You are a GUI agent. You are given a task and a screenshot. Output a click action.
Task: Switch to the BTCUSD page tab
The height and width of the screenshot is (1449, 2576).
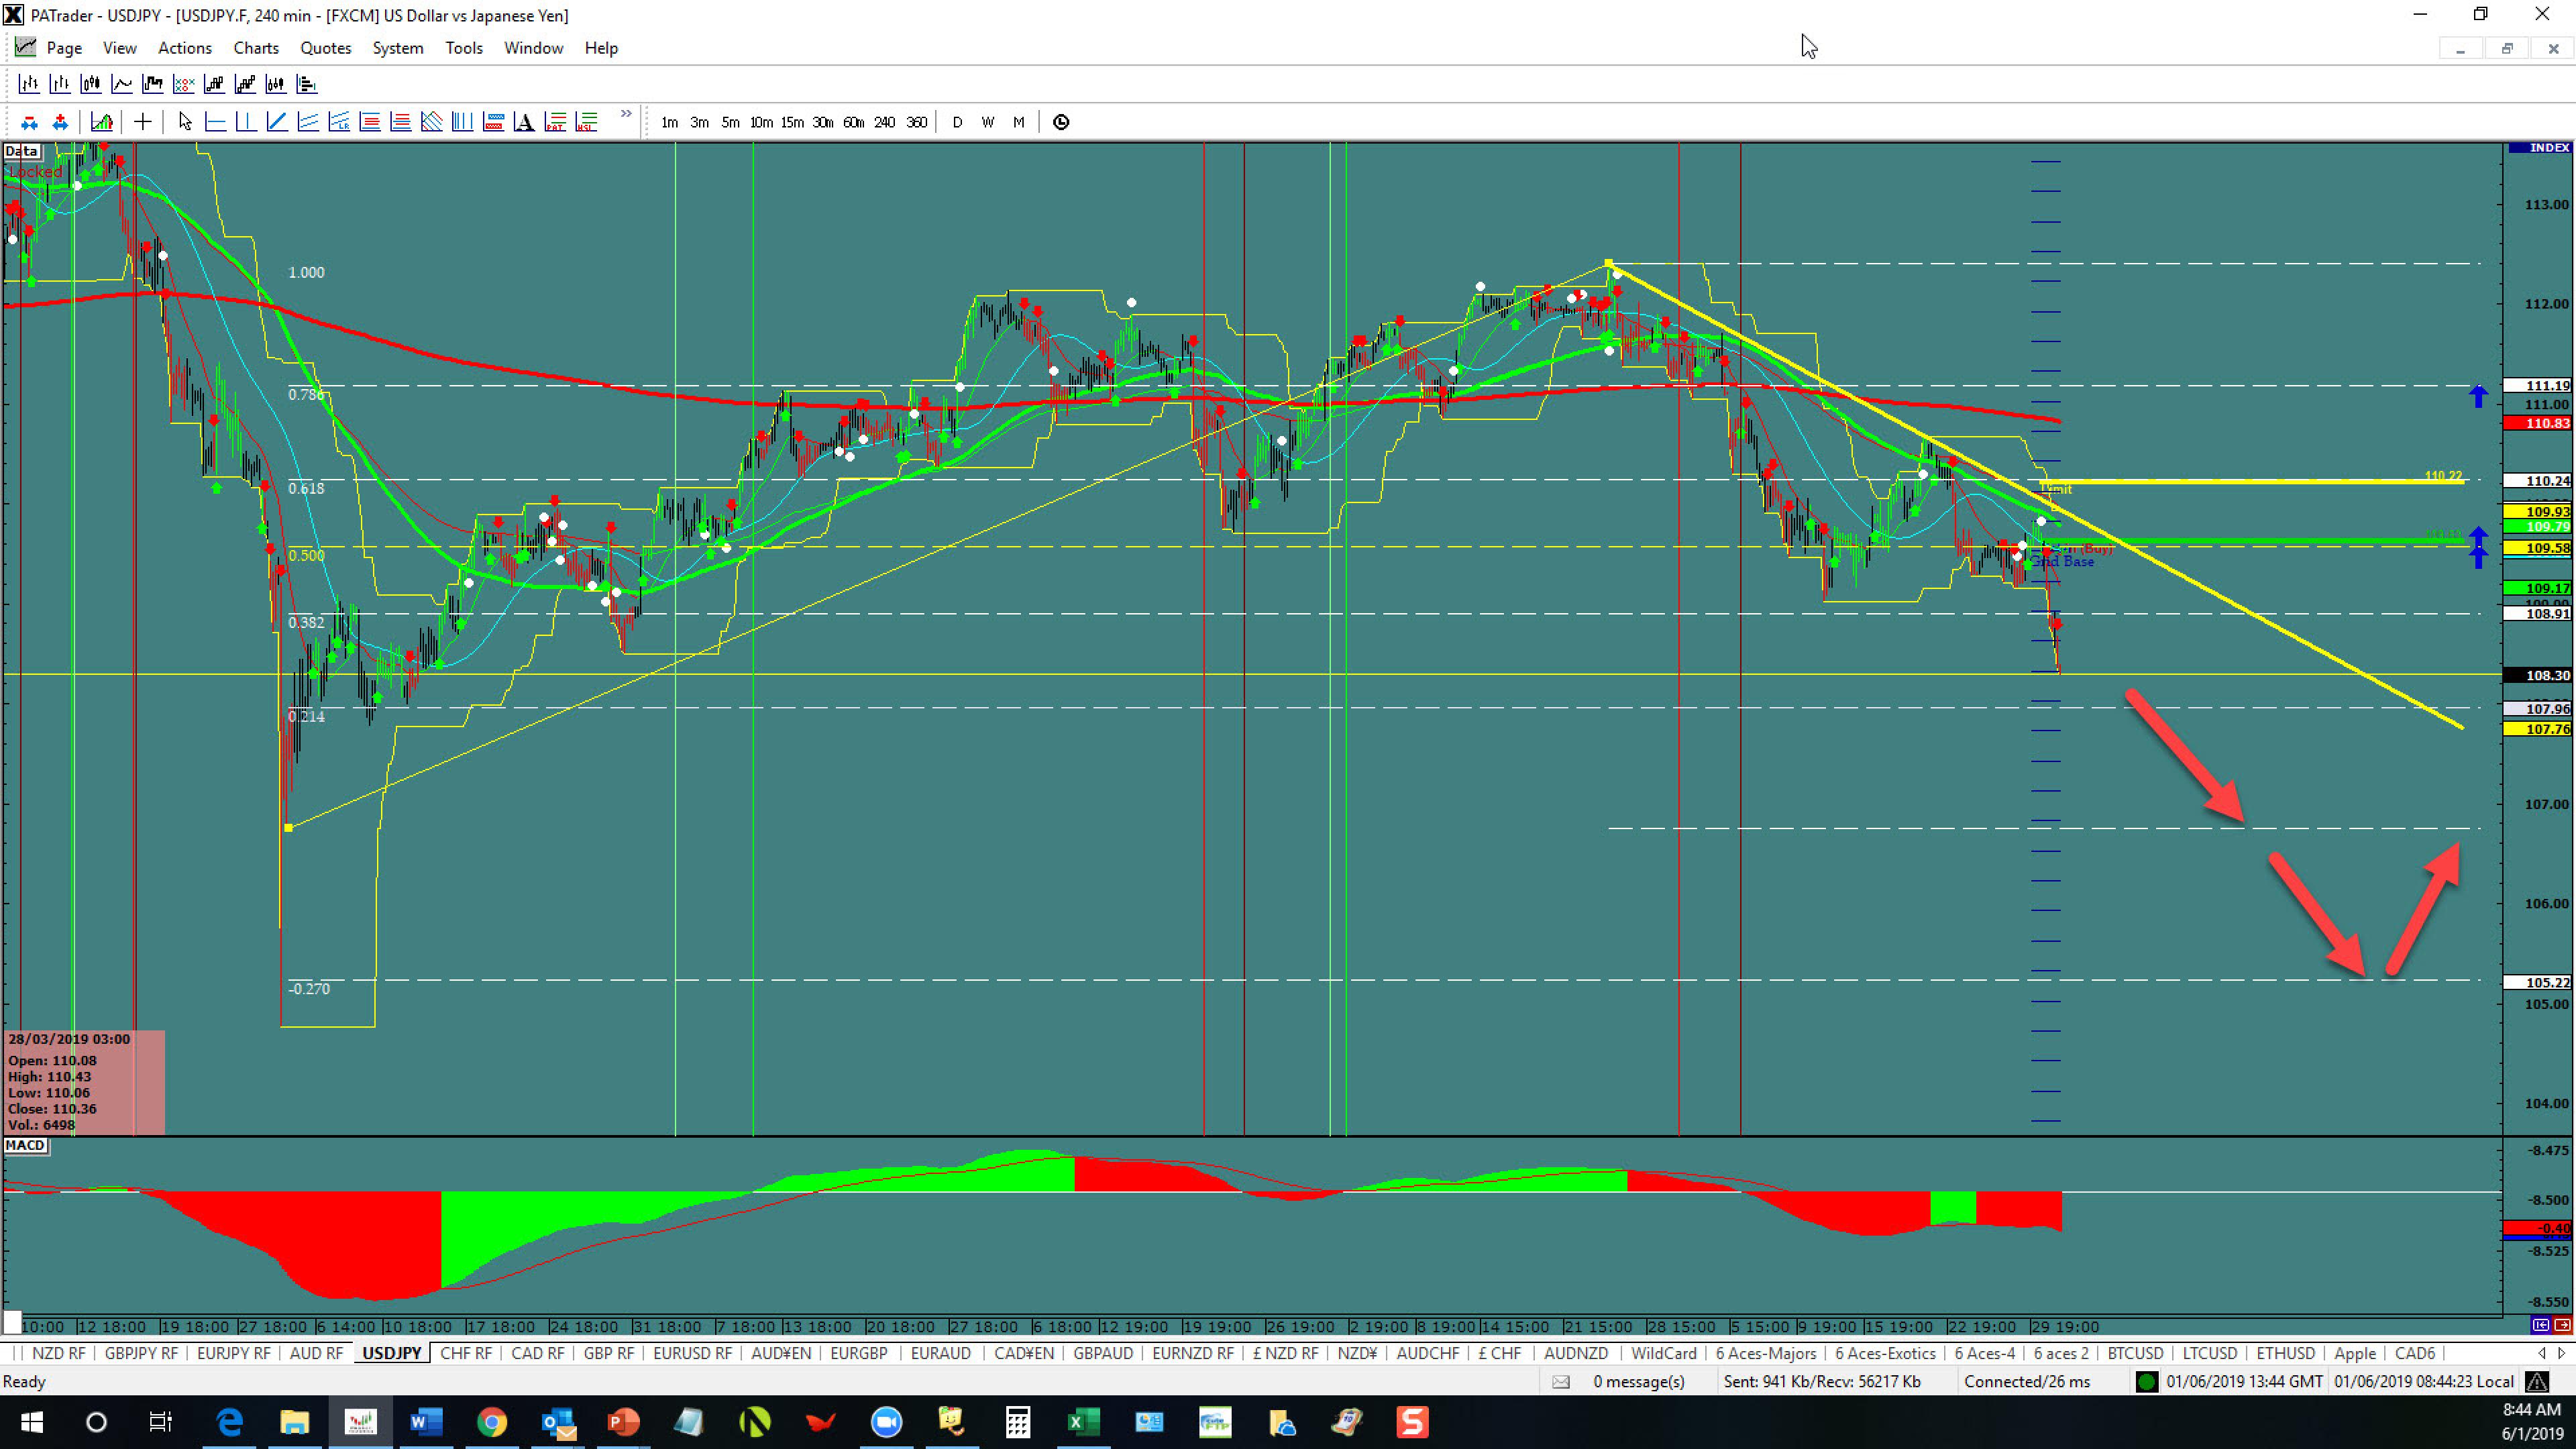(2135, 1353)
